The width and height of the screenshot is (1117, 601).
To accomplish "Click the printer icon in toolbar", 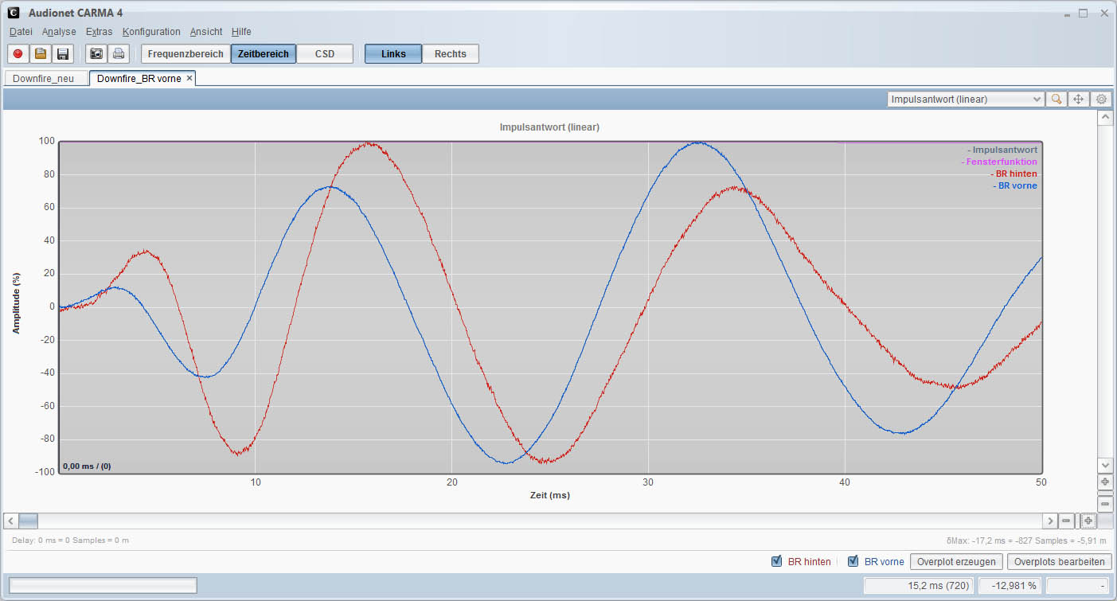I will [x=119, y=54].
